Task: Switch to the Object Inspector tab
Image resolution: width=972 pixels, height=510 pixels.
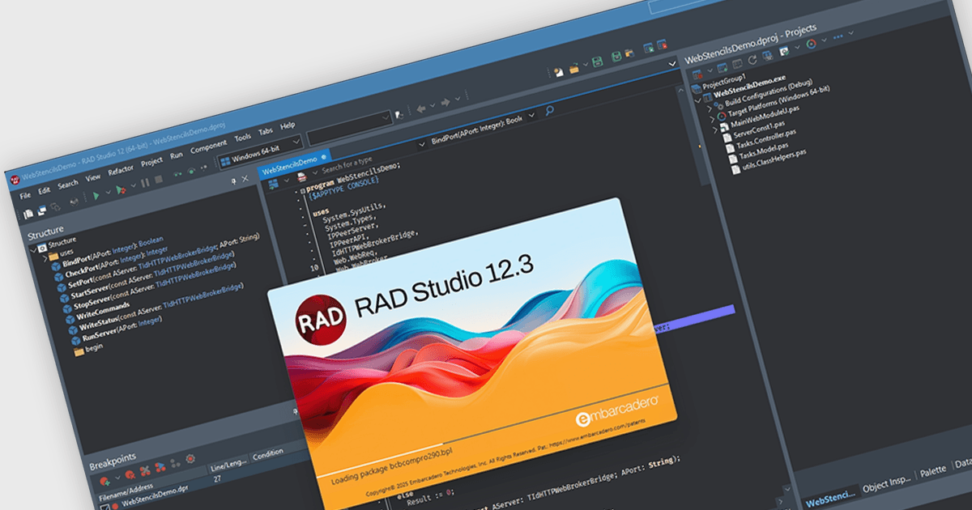Action: click(887, 484)
